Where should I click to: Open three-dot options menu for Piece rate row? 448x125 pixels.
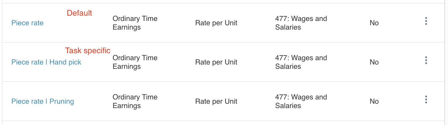(426, 21)
